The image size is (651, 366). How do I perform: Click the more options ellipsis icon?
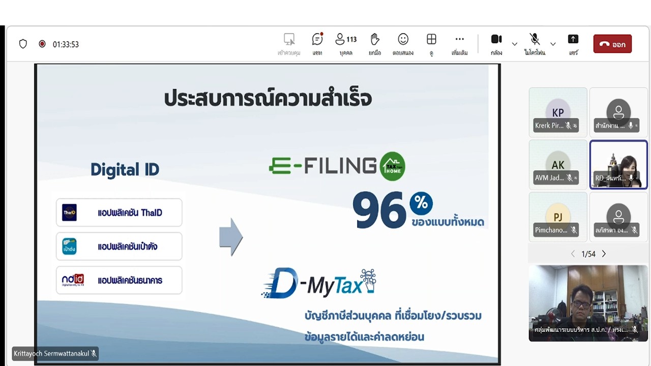[460, 39]
